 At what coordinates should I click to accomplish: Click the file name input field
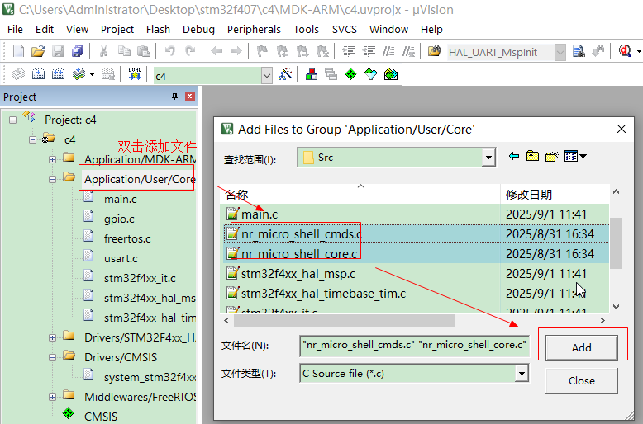415,346
